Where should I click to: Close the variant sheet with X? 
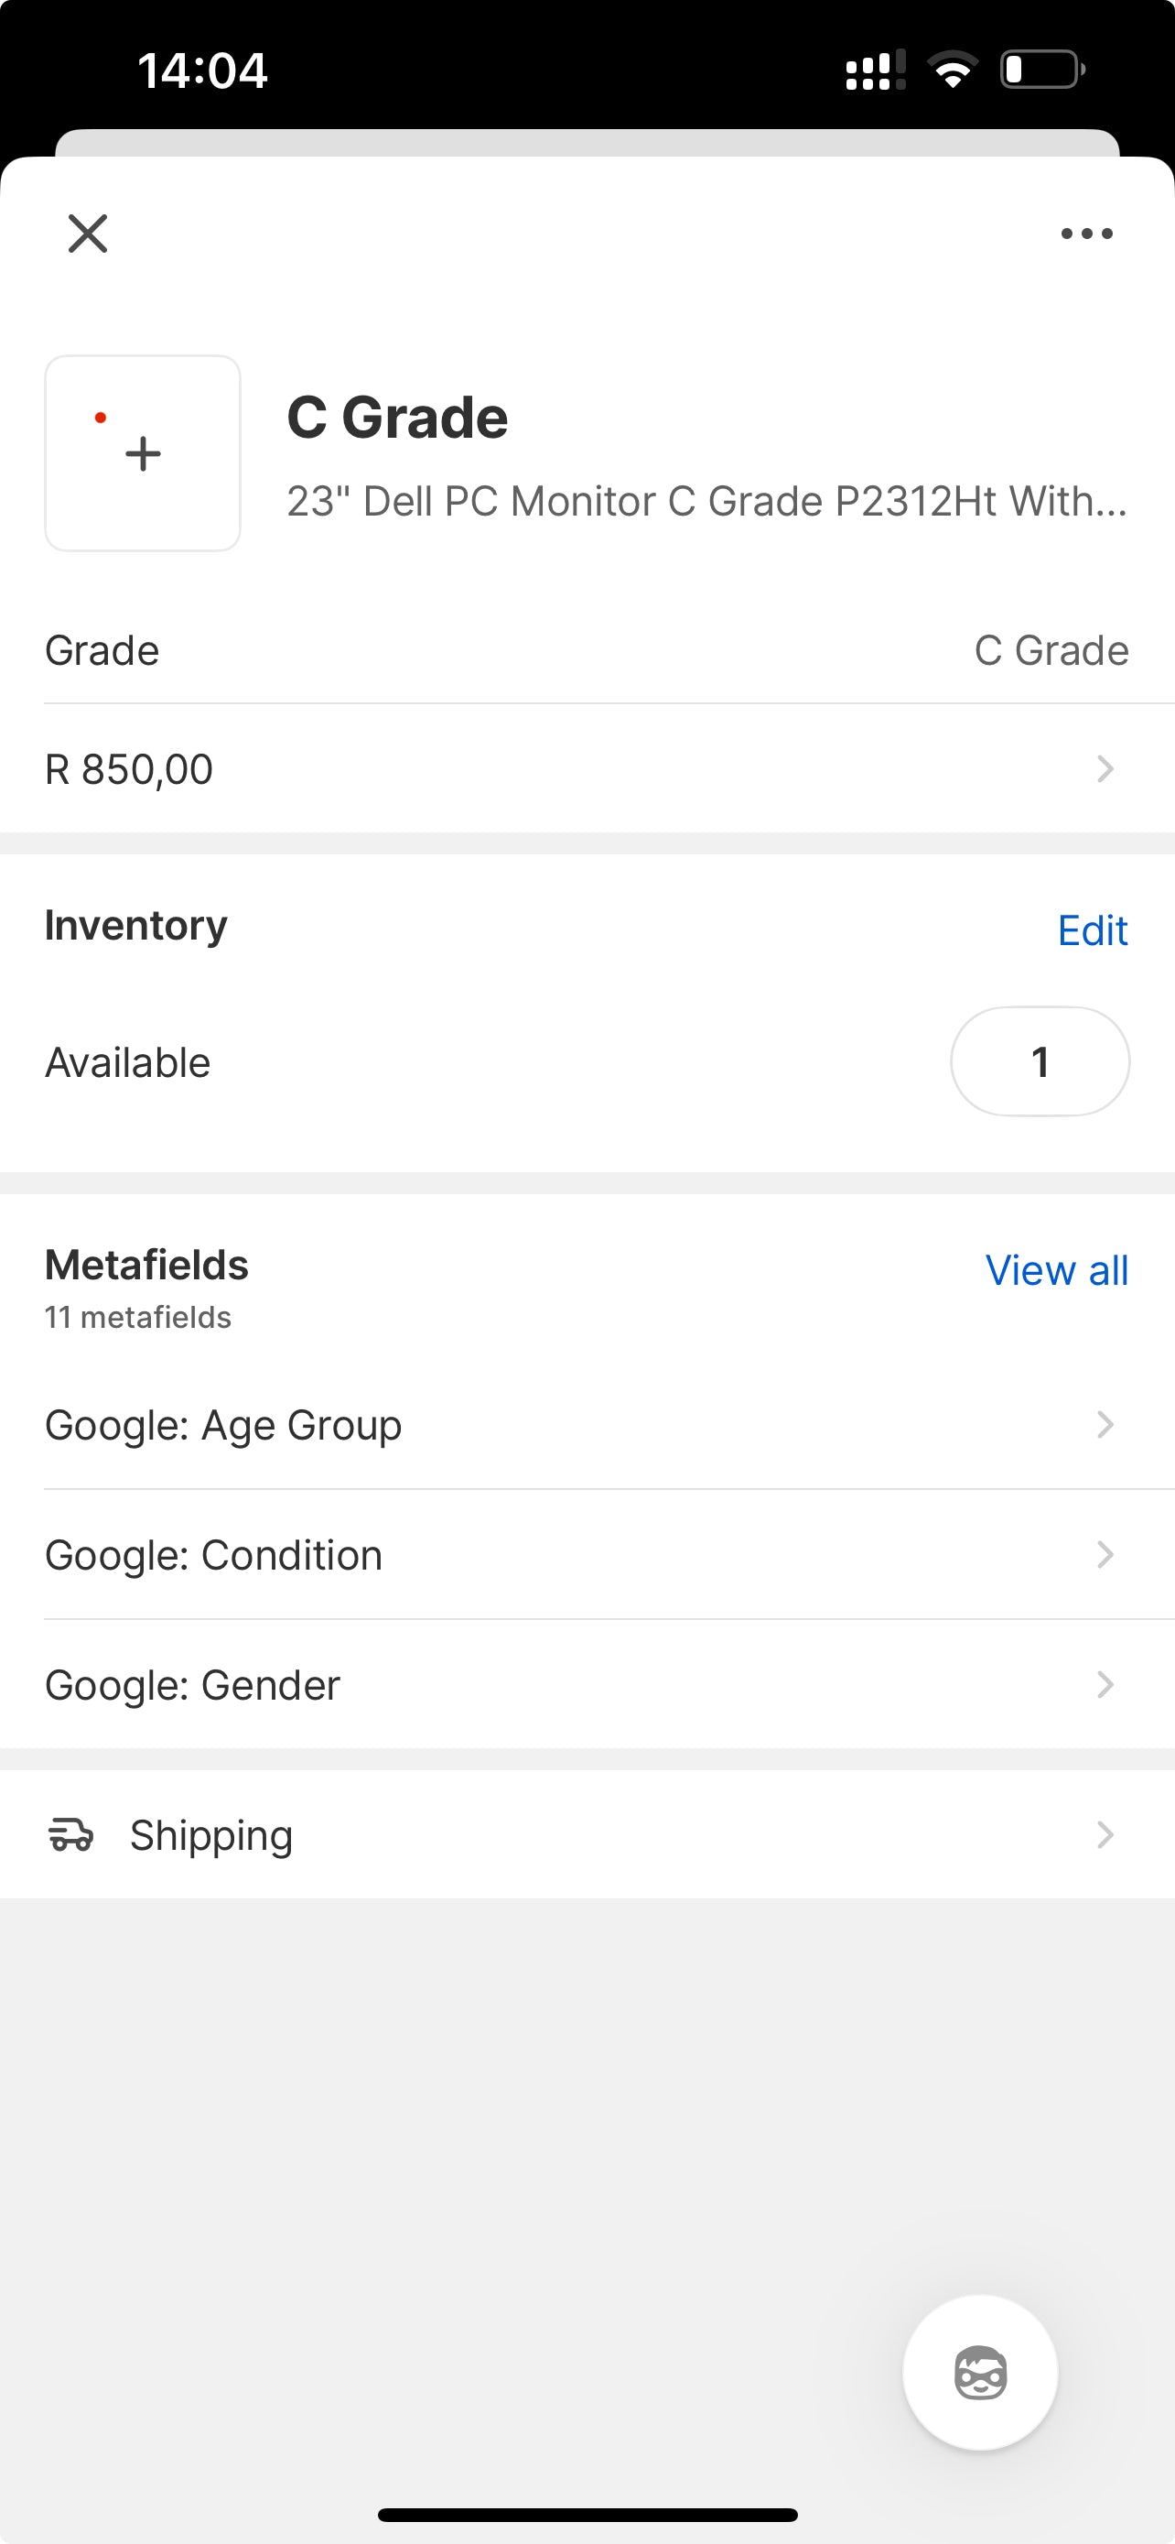(88, 234)
